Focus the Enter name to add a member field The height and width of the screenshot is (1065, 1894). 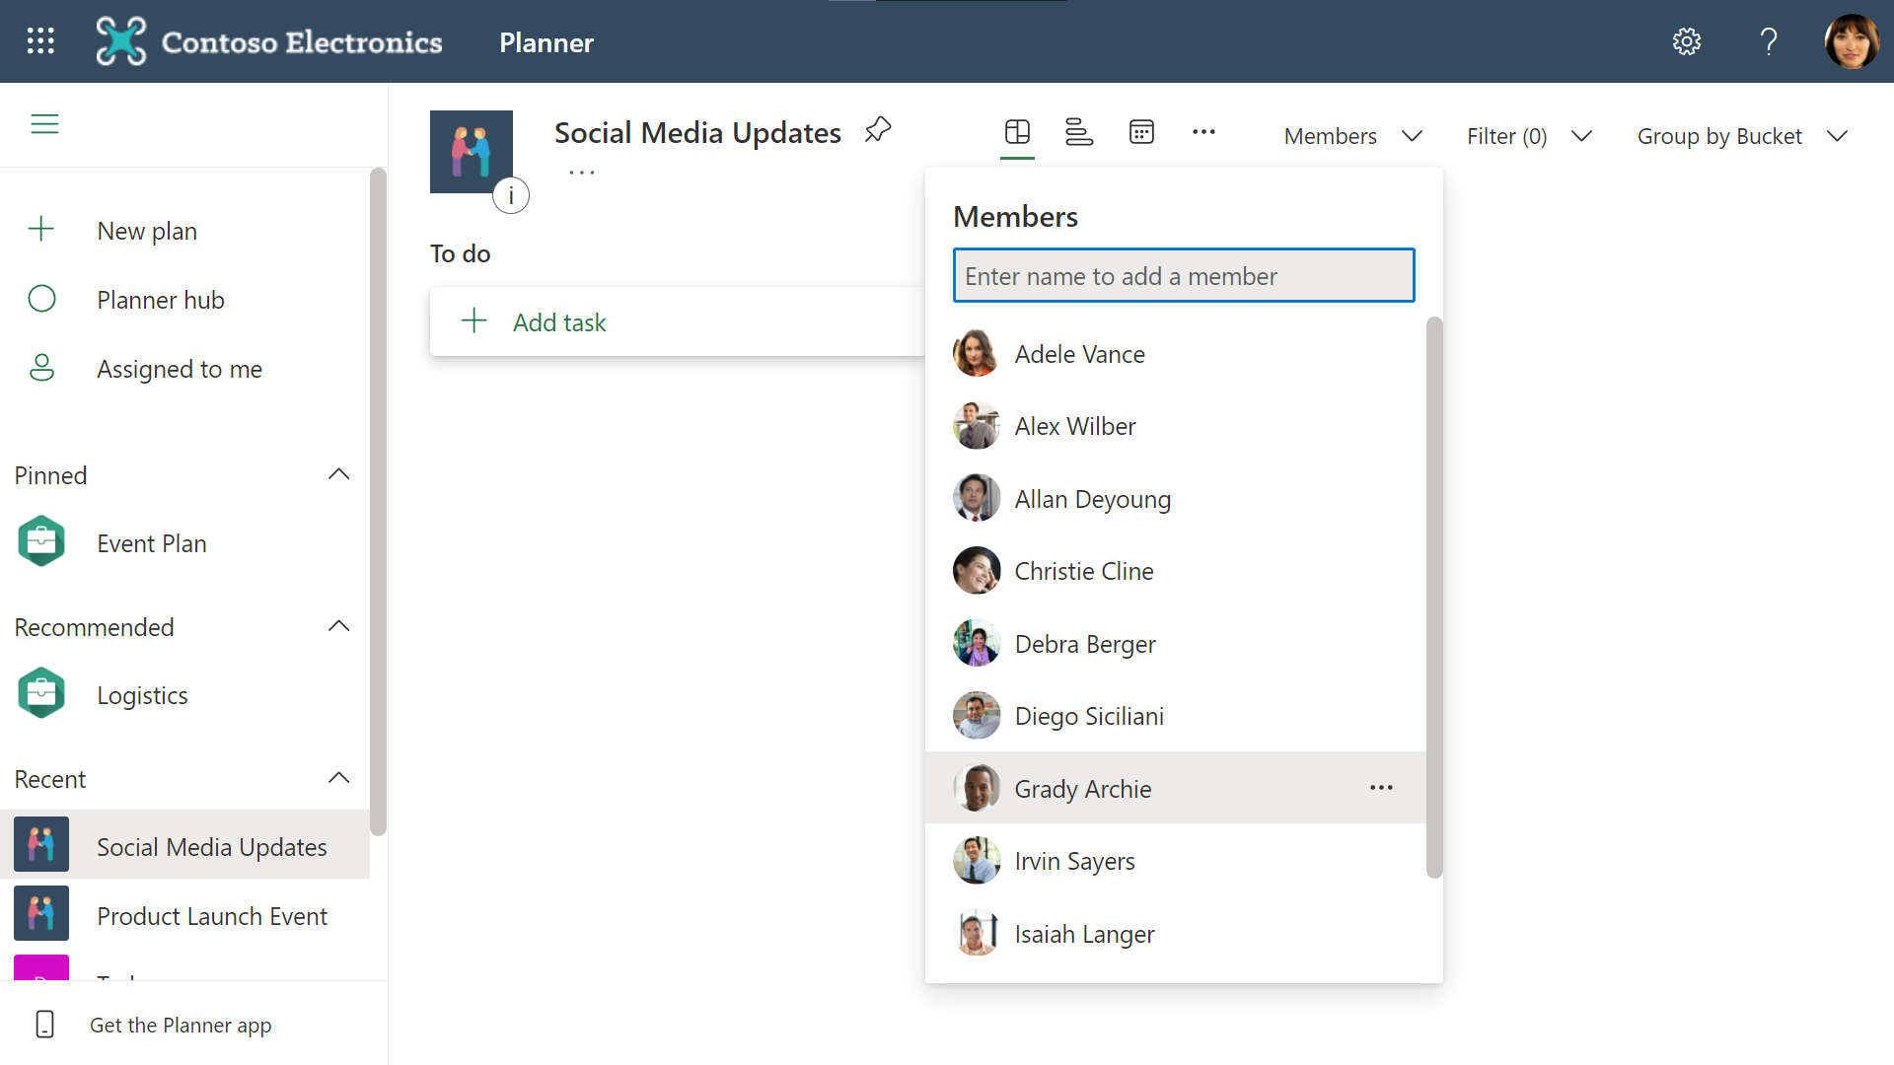[1184, 275]
